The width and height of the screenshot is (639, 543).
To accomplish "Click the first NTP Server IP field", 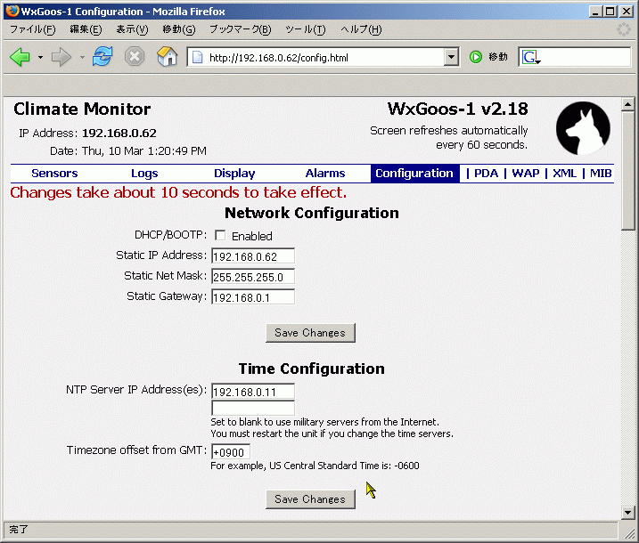I will (x=253, y=392).
